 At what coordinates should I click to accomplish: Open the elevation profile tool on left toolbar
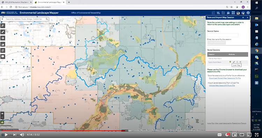tap(3, 44)
